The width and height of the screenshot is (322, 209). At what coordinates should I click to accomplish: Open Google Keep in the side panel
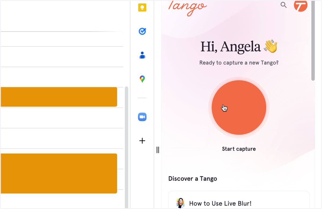pos(142,7)
